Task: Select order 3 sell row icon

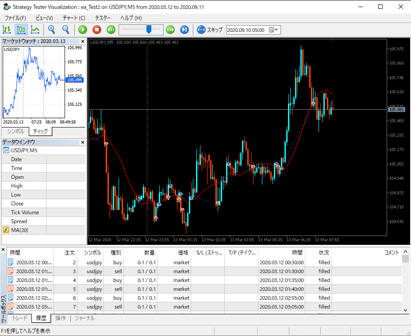Action: [11, 271]
